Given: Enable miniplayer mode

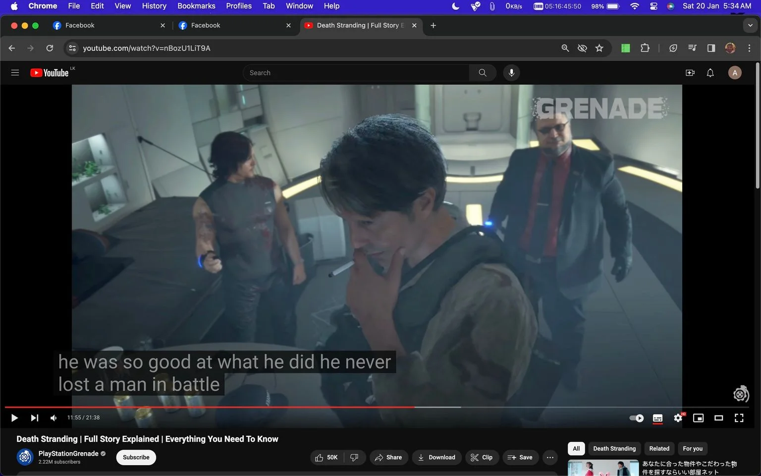Looking at the screenshot, I should point(698,418).
